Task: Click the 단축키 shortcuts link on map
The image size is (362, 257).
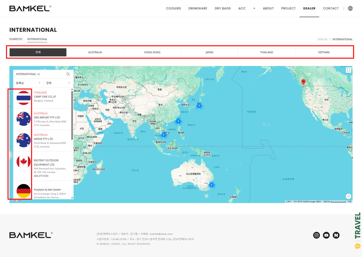Action: (x=288, y=201)
